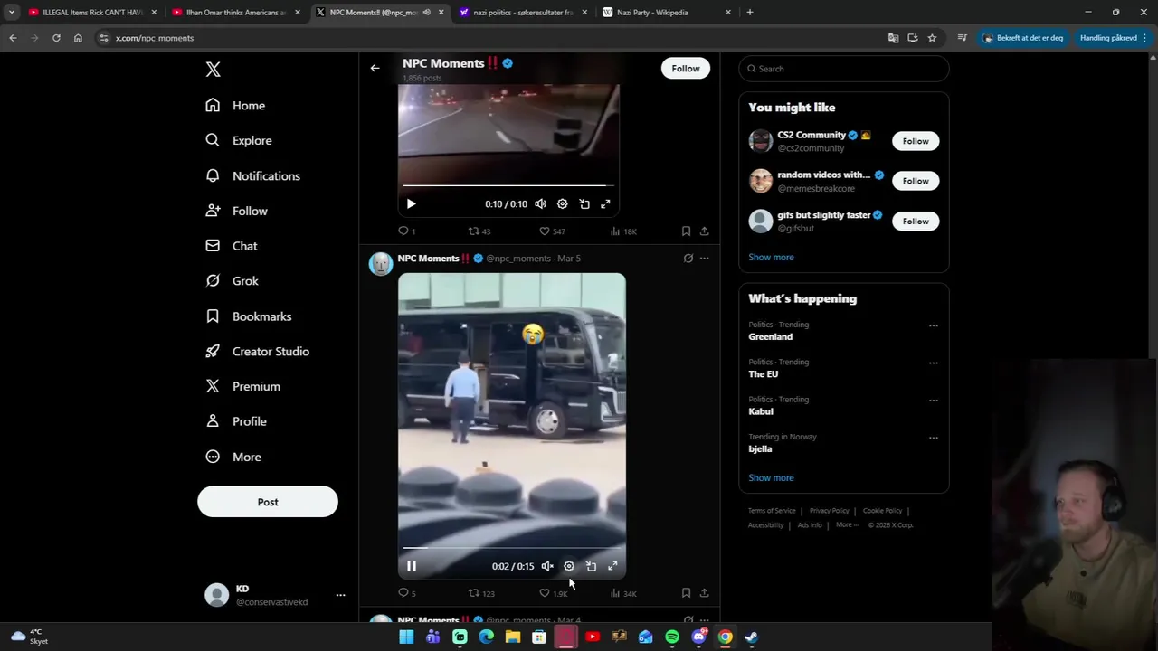The image size is (1158, 651).
Task: Switch to Nazi Party Wikipedia tab
Action: click(666, 13)
